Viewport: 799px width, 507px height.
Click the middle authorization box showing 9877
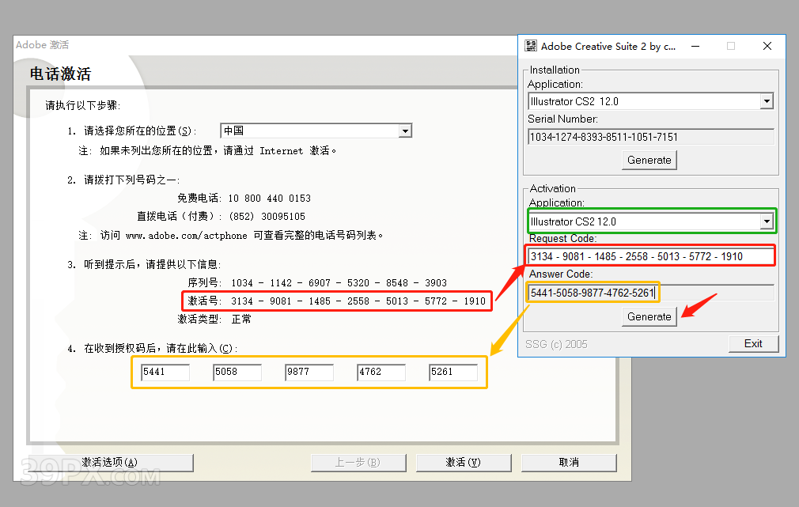coord(309,372)
